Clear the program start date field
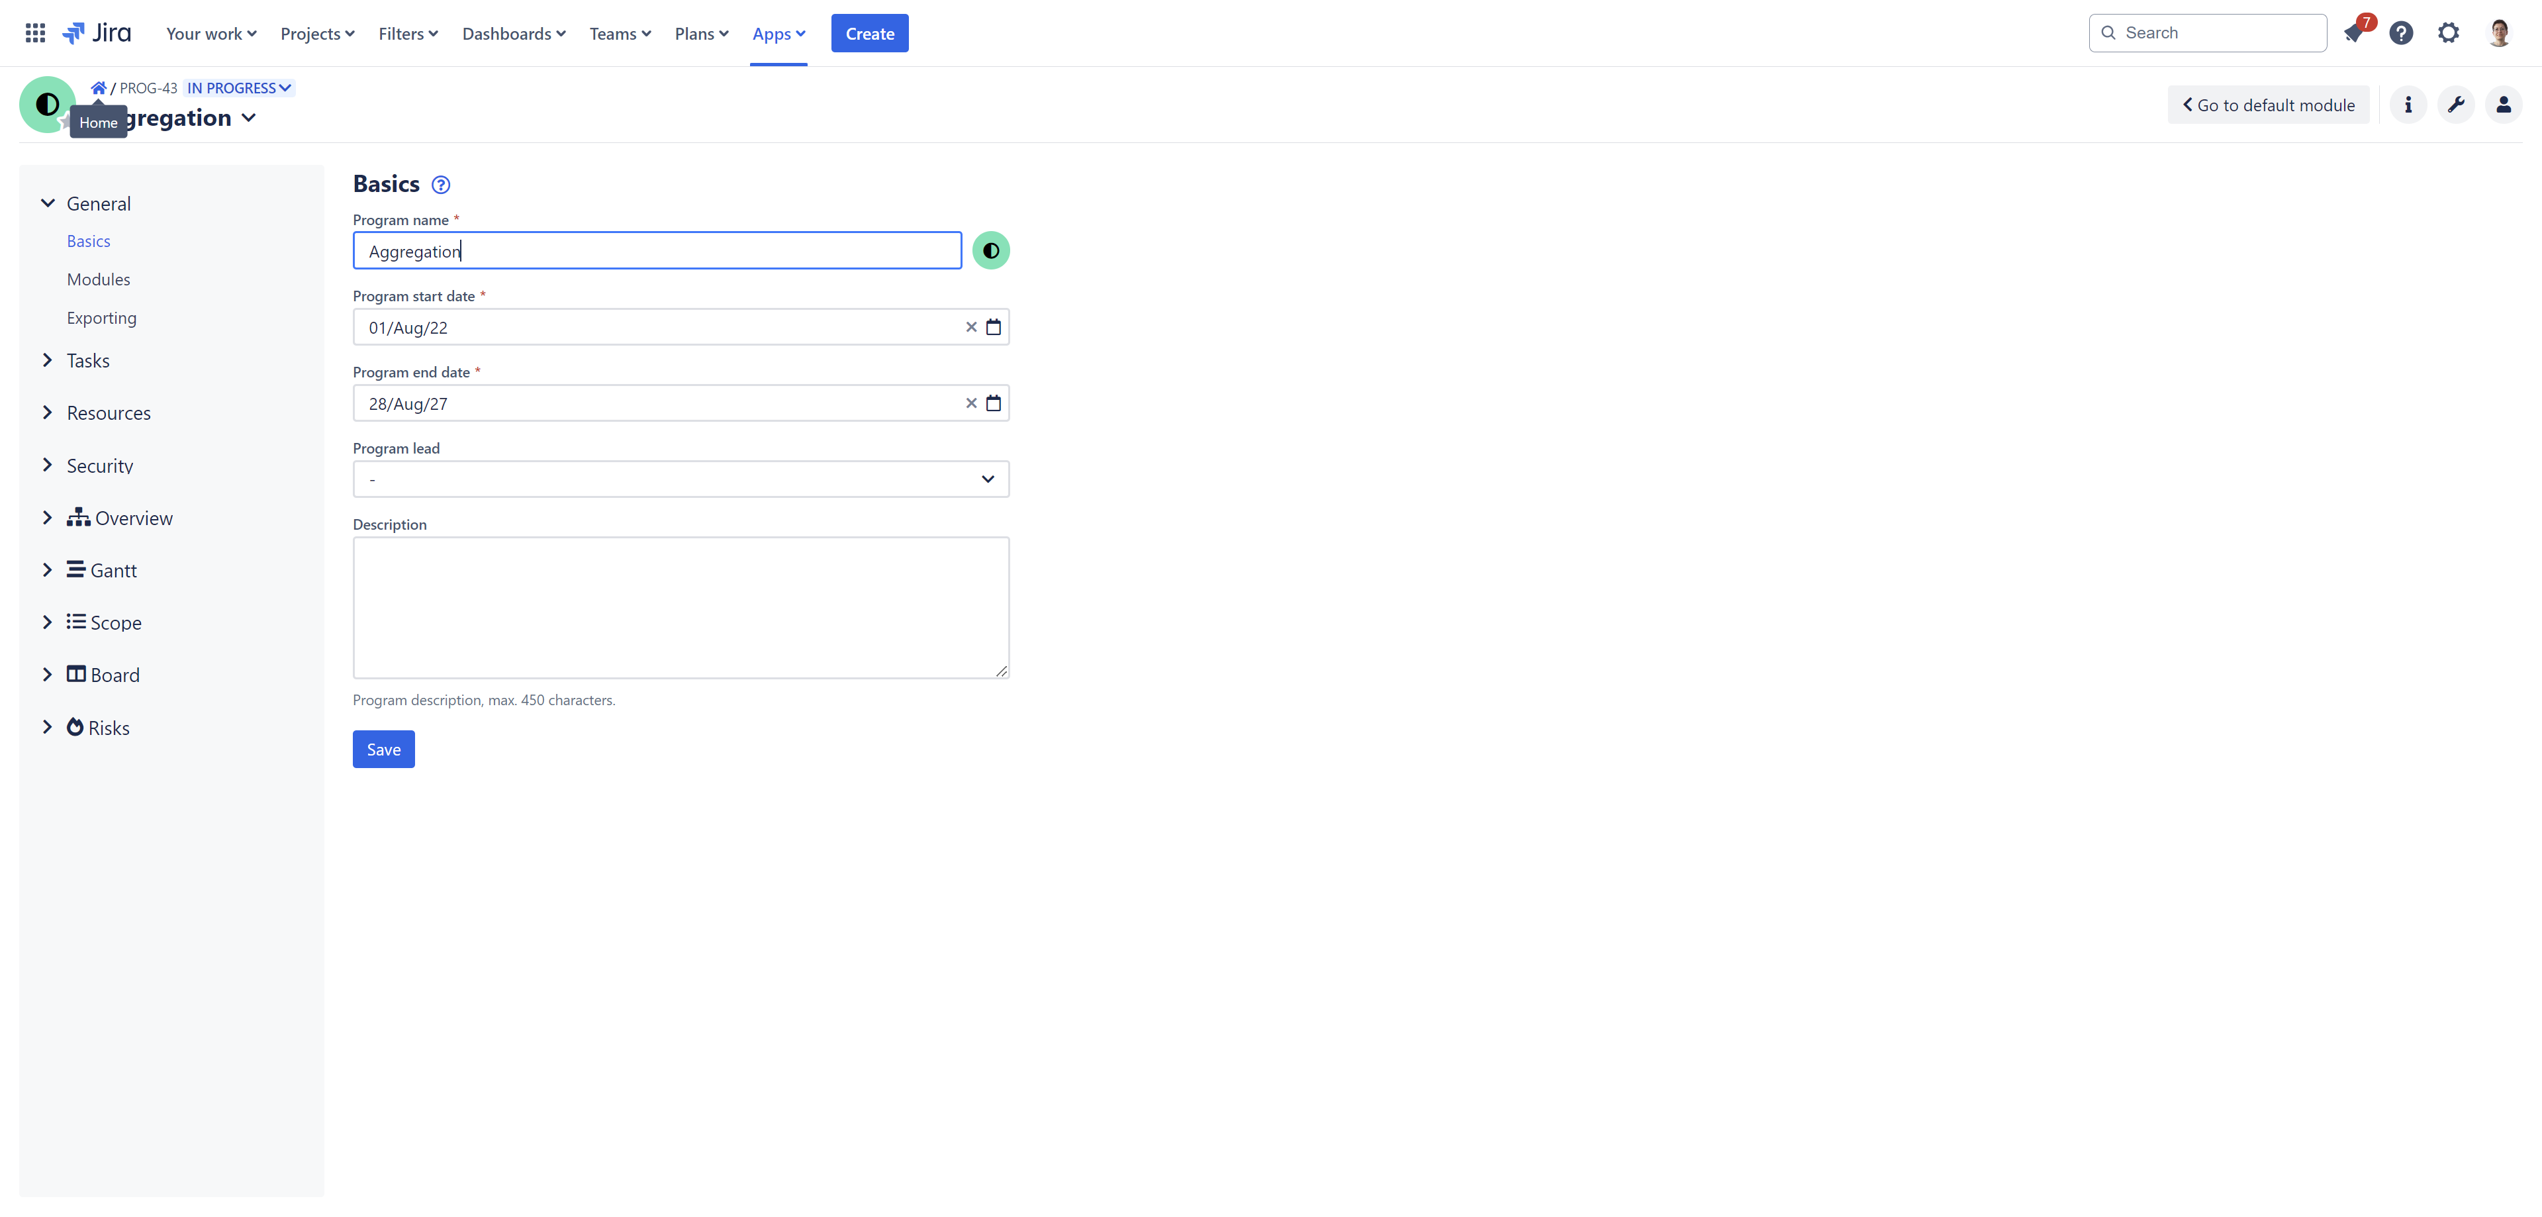This screenshot has width=2542, height=1217. (x=969, y=326)
